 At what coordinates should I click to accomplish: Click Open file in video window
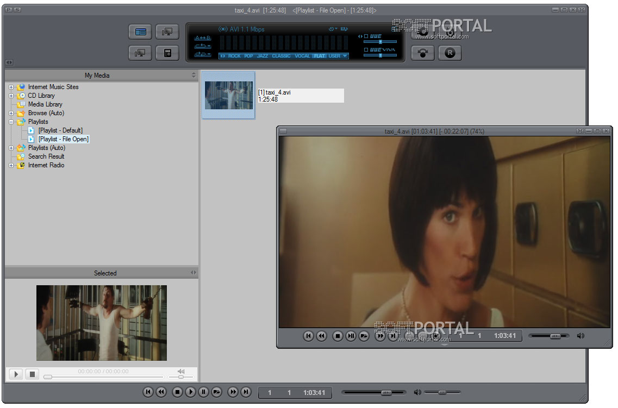pyautogui.click(x=364, y=336)
